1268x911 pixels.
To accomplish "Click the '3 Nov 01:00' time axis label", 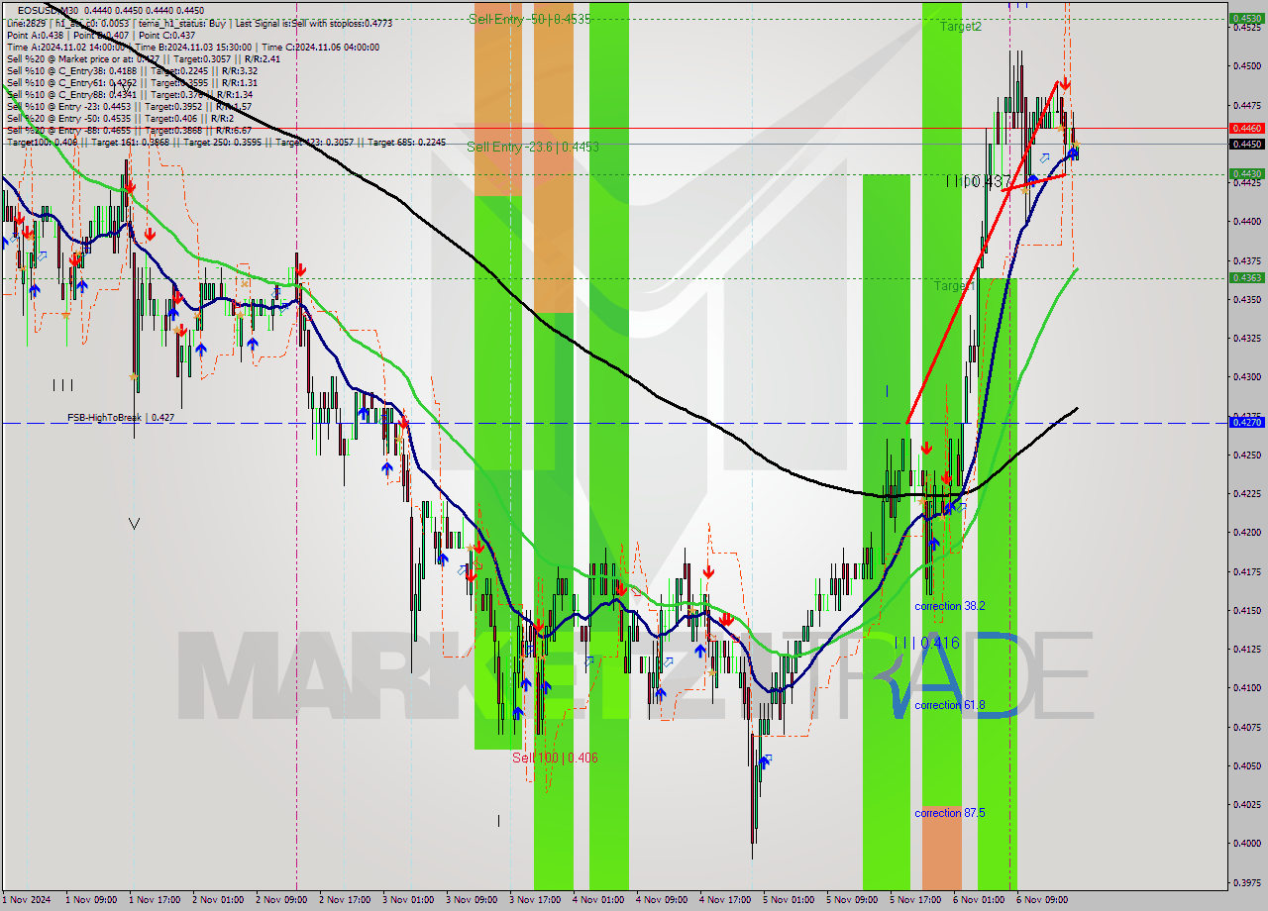I will [408, 900].
